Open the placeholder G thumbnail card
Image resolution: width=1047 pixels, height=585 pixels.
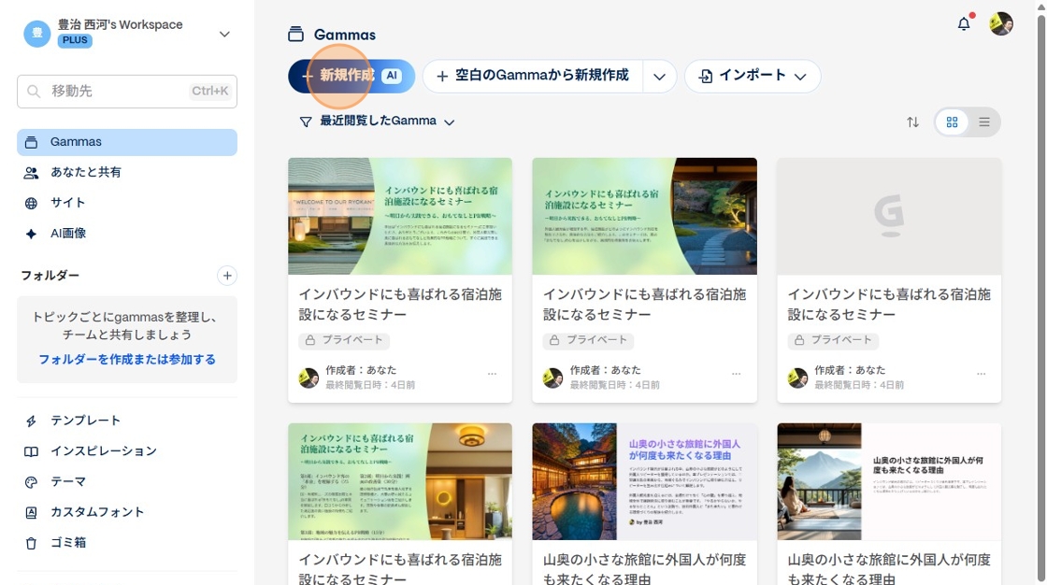click(889, 217)
